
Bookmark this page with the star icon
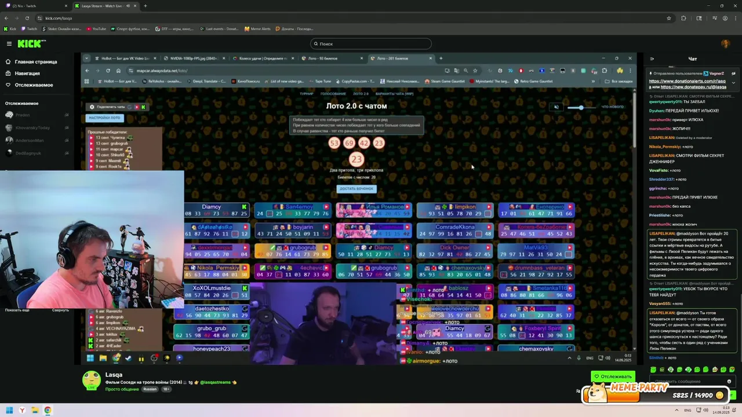coord(668,18)
